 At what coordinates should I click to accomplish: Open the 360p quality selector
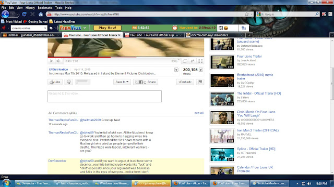175,61
